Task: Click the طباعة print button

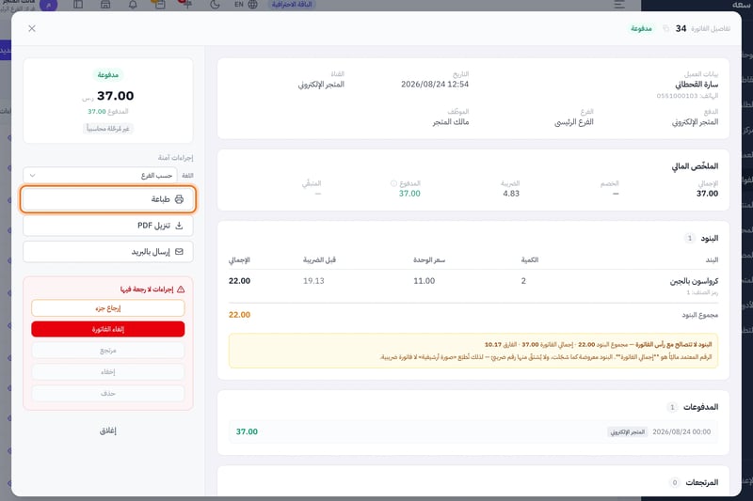Action: (108, 199)
